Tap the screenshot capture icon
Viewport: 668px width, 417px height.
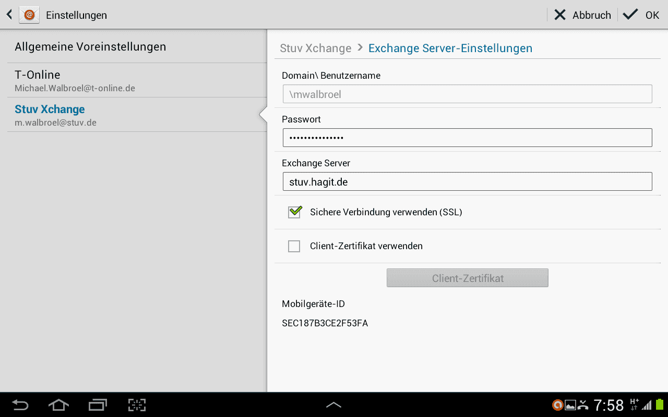(x=137, y=405)
